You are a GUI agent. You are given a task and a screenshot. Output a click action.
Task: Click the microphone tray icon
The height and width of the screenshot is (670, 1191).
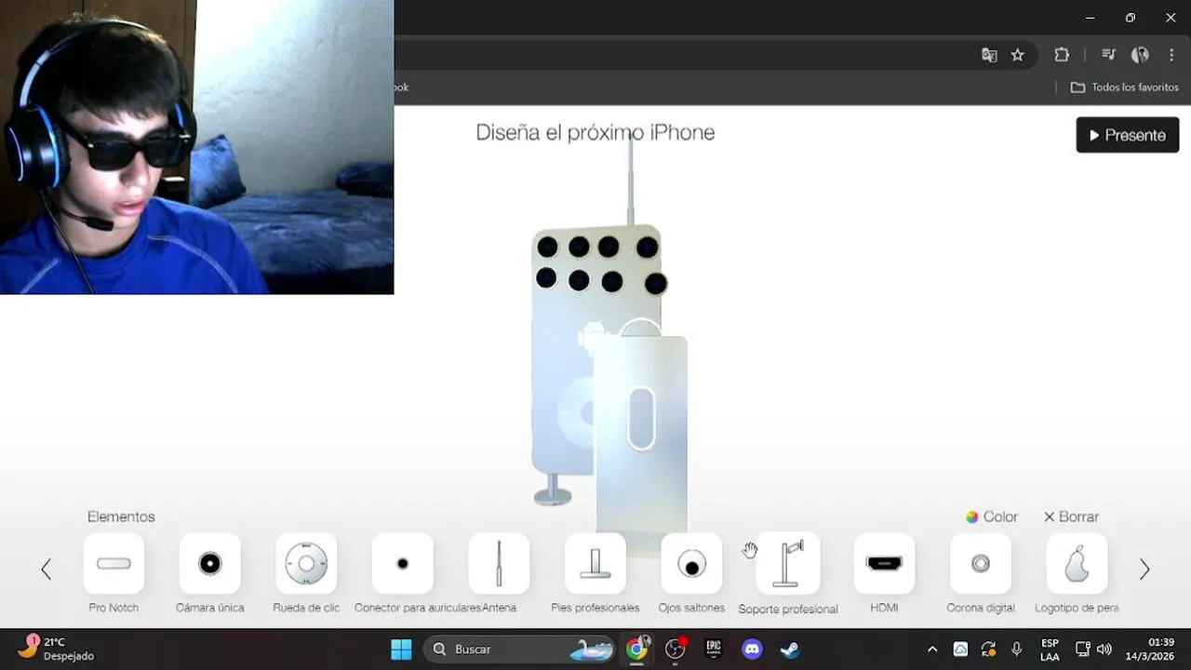1017,649
